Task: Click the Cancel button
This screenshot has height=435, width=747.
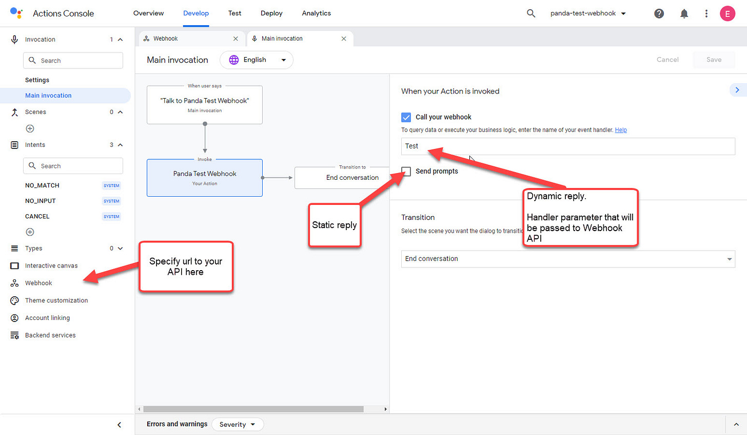Action: click(x=667, y=60)
